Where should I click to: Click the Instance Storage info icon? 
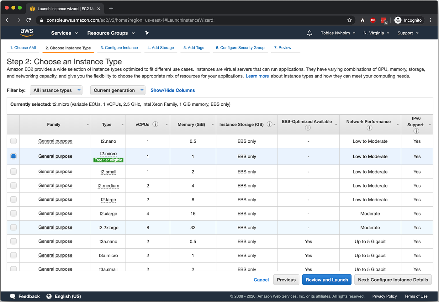[269, 124]
